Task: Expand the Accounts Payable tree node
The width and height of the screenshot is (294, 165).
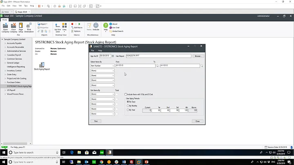Action: coord(5,43)
